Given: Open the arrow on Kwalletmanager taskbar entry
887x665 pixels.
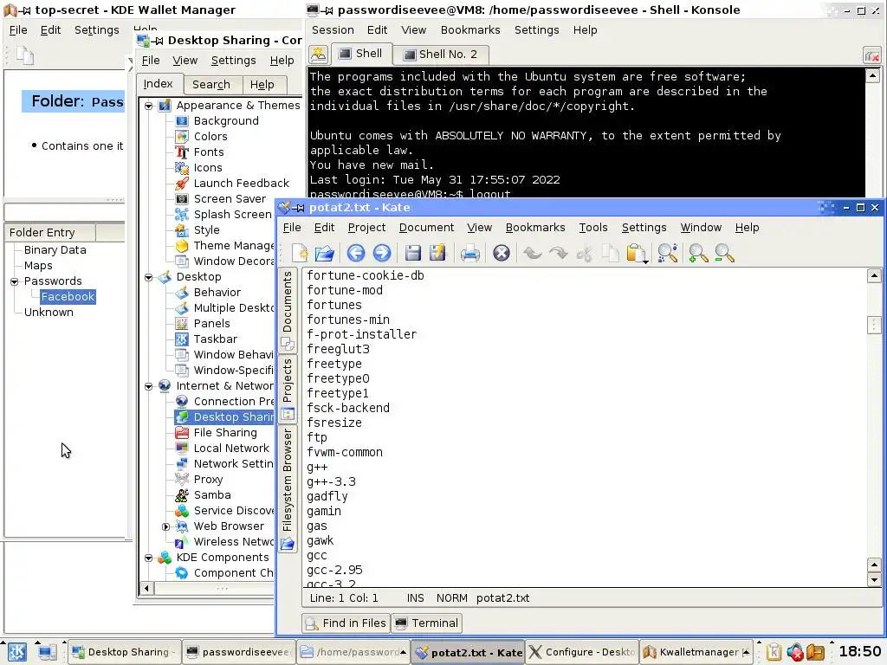Looking at the screenshot, I should [746, 652].
